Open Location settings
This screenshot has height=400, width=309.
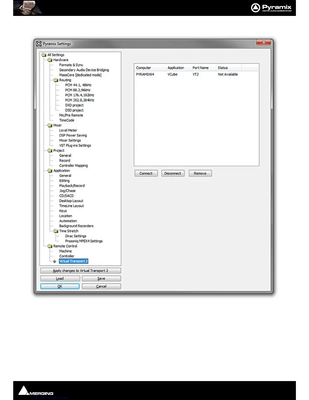tap(66, 216)
